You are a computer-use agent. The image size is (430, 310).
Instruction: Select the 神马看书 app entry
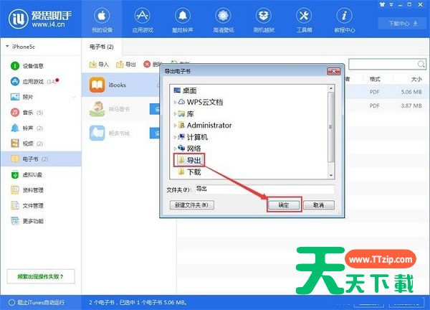coord(120,109)
